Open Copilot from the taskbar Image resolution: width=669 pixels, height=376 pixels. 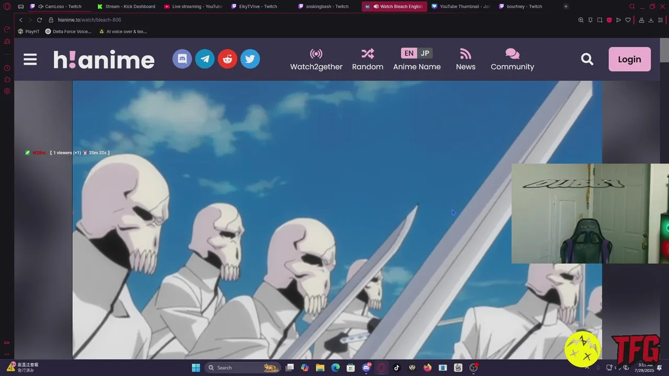pyautogui.click(x=305, y=368)
